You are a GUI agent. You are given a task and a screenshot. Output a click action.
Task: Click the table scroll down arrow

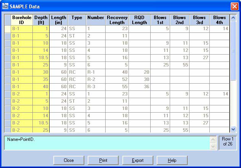233,129
